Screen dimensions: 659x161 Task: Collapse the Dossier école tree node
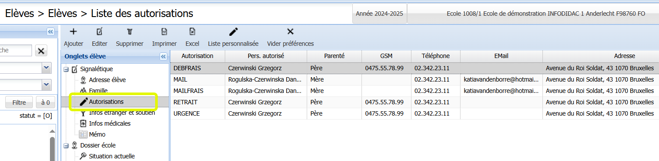click(x=66, y=145)
